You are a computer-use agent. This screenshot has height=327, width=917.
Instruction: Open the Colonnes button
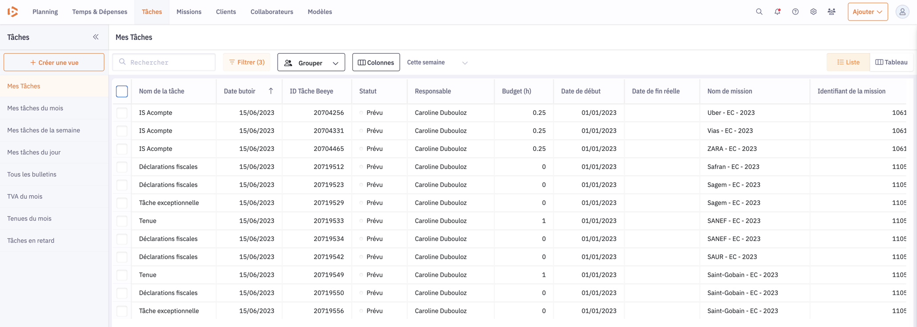pyautogui.click(x=376, y=63)
